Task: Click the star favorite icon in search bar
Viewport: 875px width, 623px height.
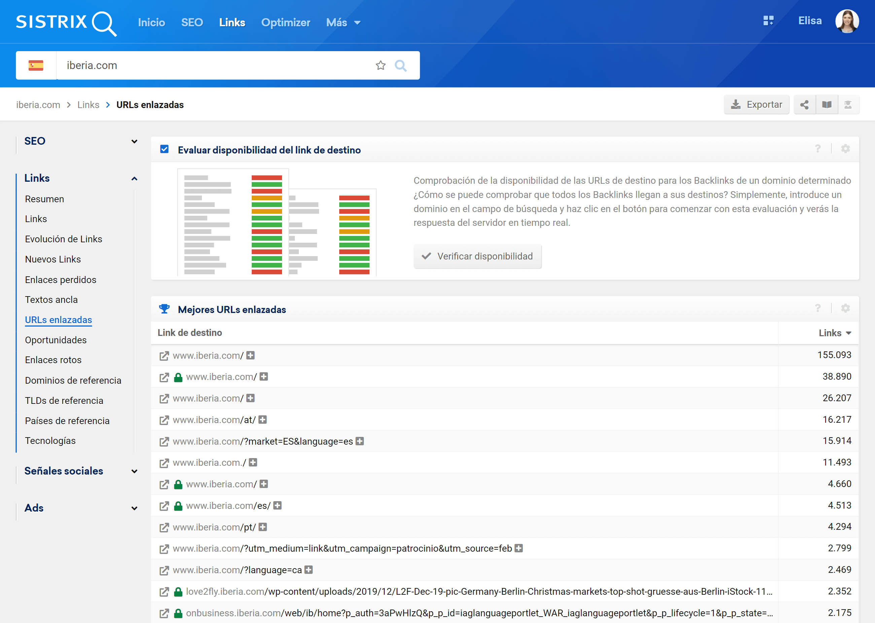Action: (x=380, y=66)
